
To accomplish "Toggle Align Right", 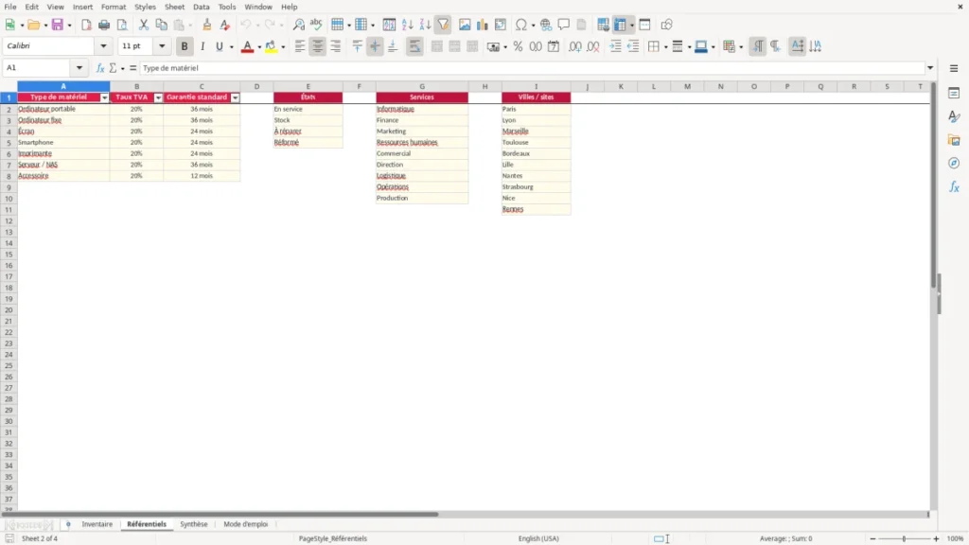I will [336, 46].
